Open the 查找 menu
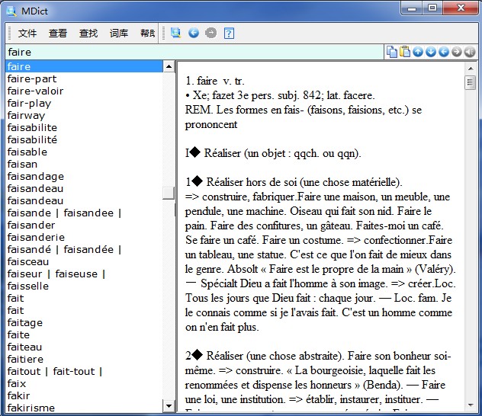 [88, 34]
